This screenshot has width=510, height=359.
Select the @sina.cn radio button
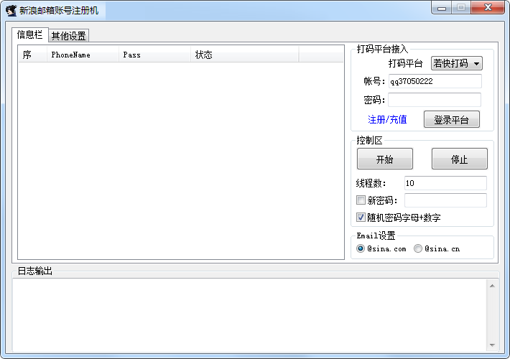418,248
